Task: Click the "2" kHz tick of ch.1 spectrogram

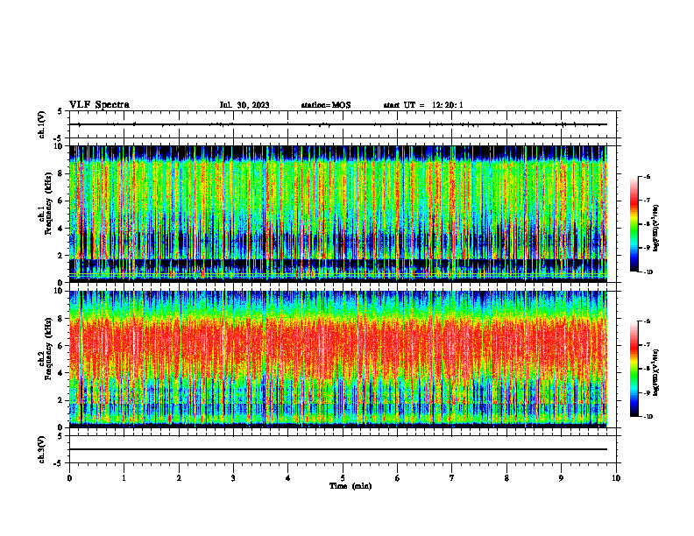Action: pos(61,256)
